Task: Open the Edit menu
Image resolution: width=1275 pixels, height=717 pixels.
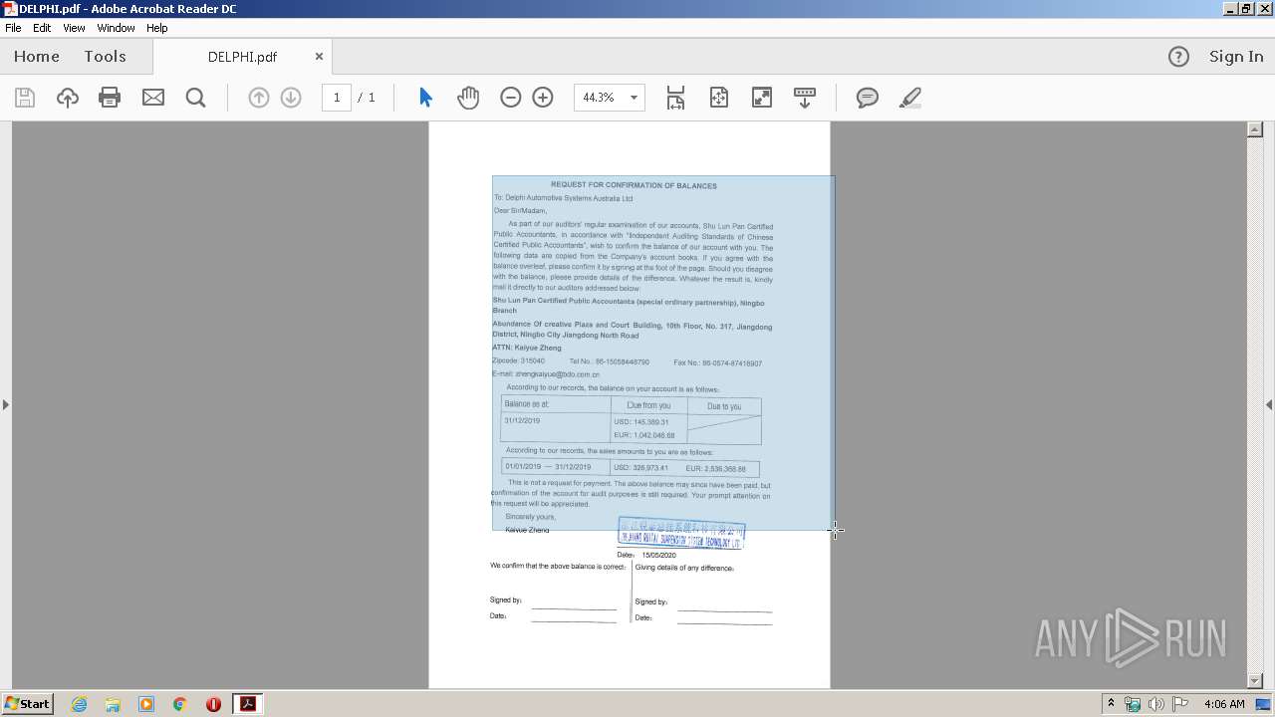Action: pos(42,28)
